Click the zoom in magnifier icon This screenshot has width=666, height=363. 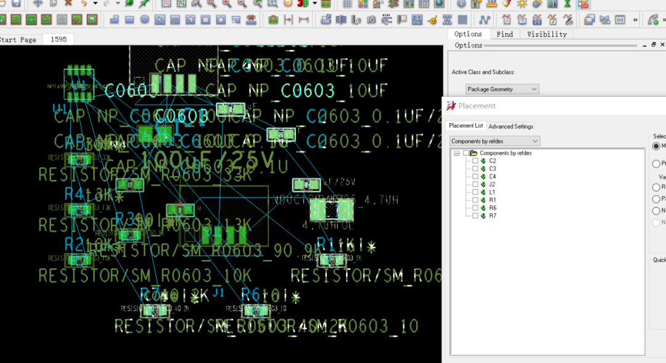click(x=226, y=4)
